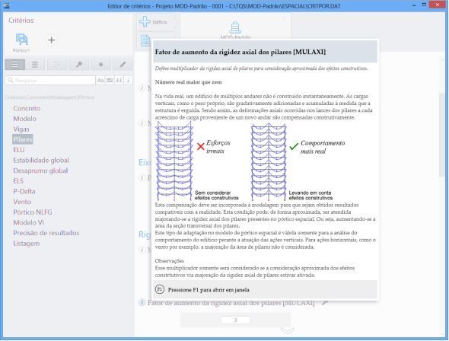Image resolution: width=449 pixels, height=341 pixels.
Task: Open Pórtico NLFG criteria
Action: click(33, 212)
